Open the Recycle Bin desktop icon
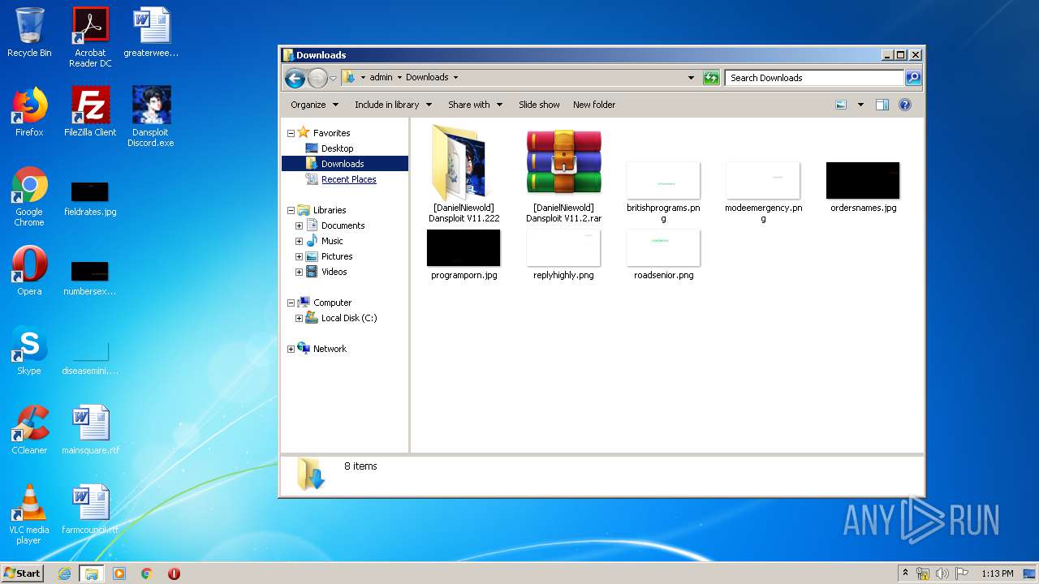 (x=29, y=32)
